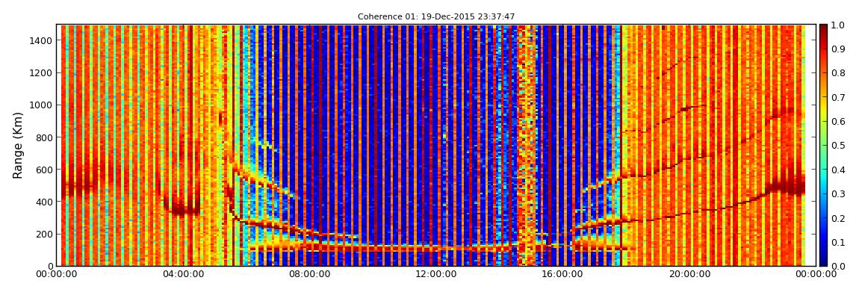
Task: Click the 800 range tick label
Action: pyautogui.click(x=46, y=137)
